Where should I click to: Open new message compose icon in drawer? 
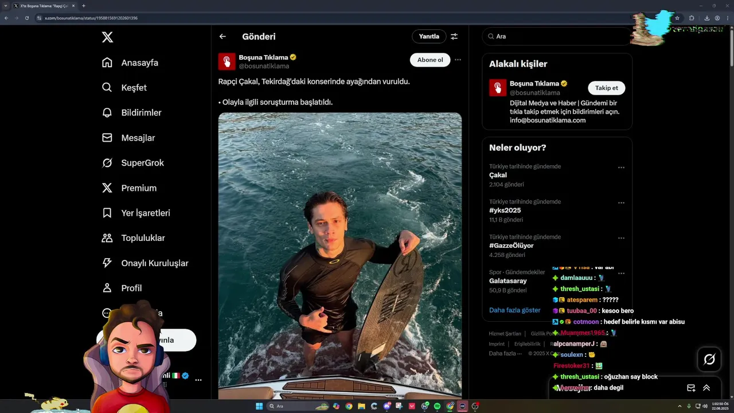691,388
